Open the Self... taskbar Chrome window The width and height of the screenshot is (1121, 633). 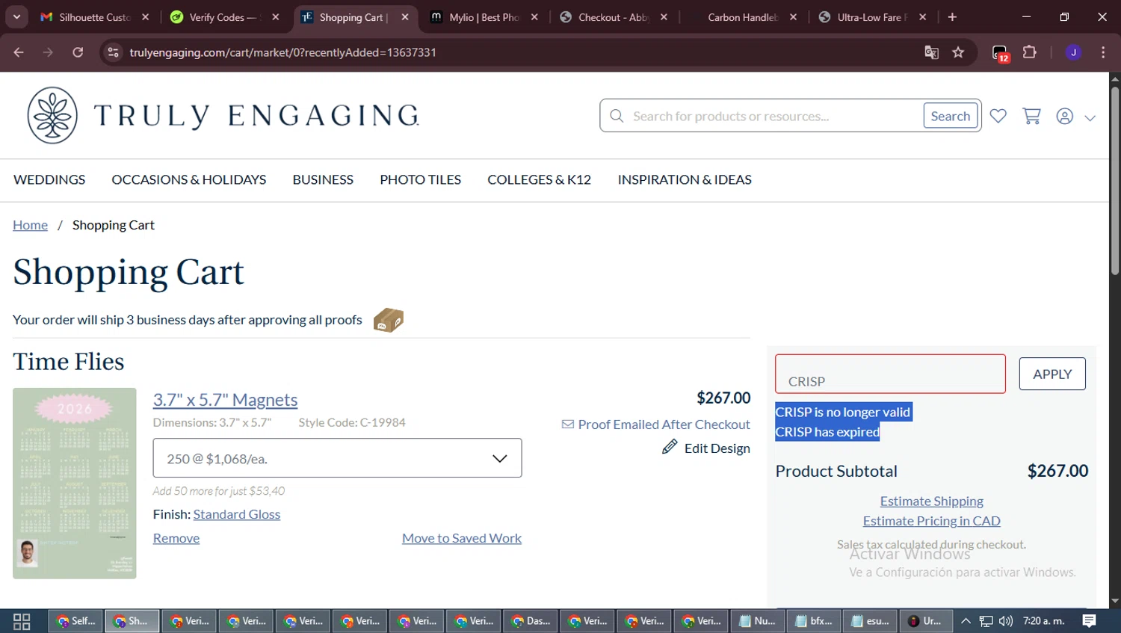click(x=76, y=621)
